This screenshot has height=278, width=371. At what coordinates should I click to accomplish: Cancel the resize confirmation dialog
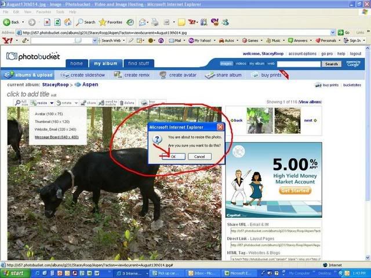pos(199,156)
